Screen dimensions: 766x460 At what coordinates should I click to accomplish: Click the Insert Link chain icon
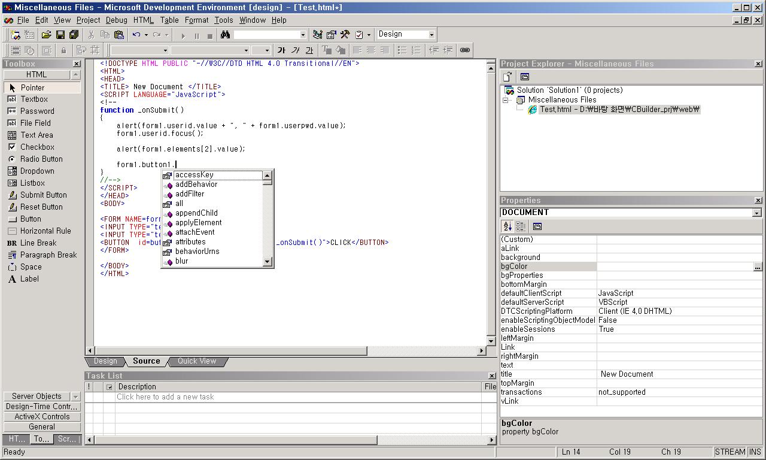tap(464, 50)
